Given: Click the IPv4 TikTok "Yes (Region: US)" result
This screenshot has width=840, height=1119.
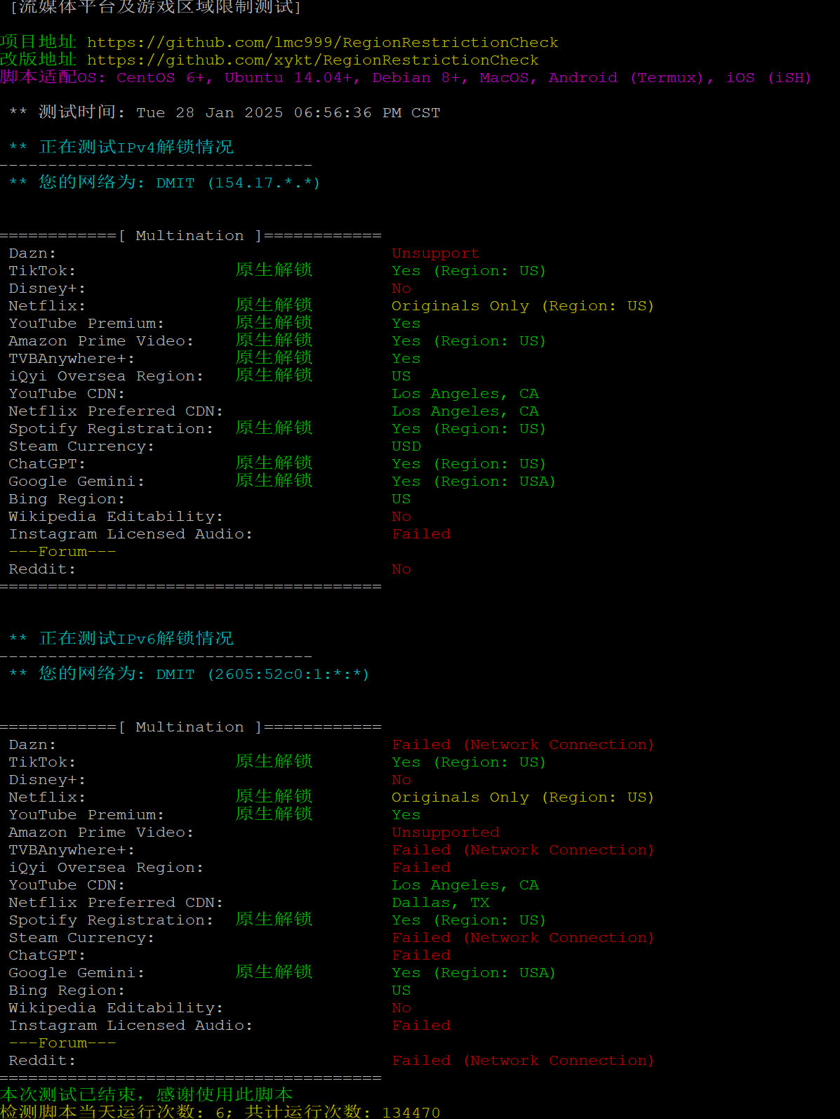Looking at the screenshot, I should [469, 271].
